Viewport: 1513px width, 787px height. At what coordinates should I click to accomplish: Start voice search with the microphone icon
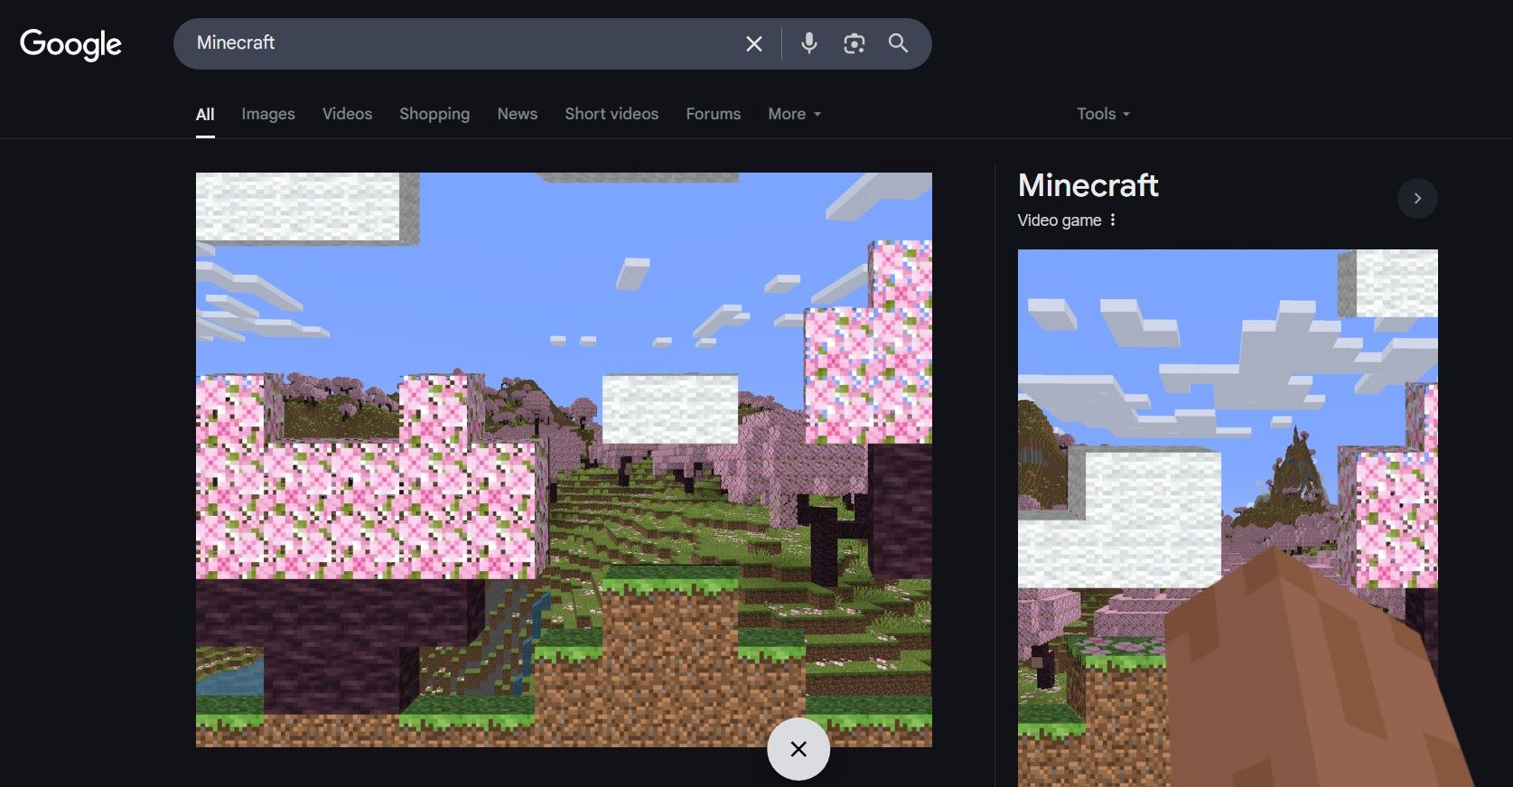(x=808, y=43)
